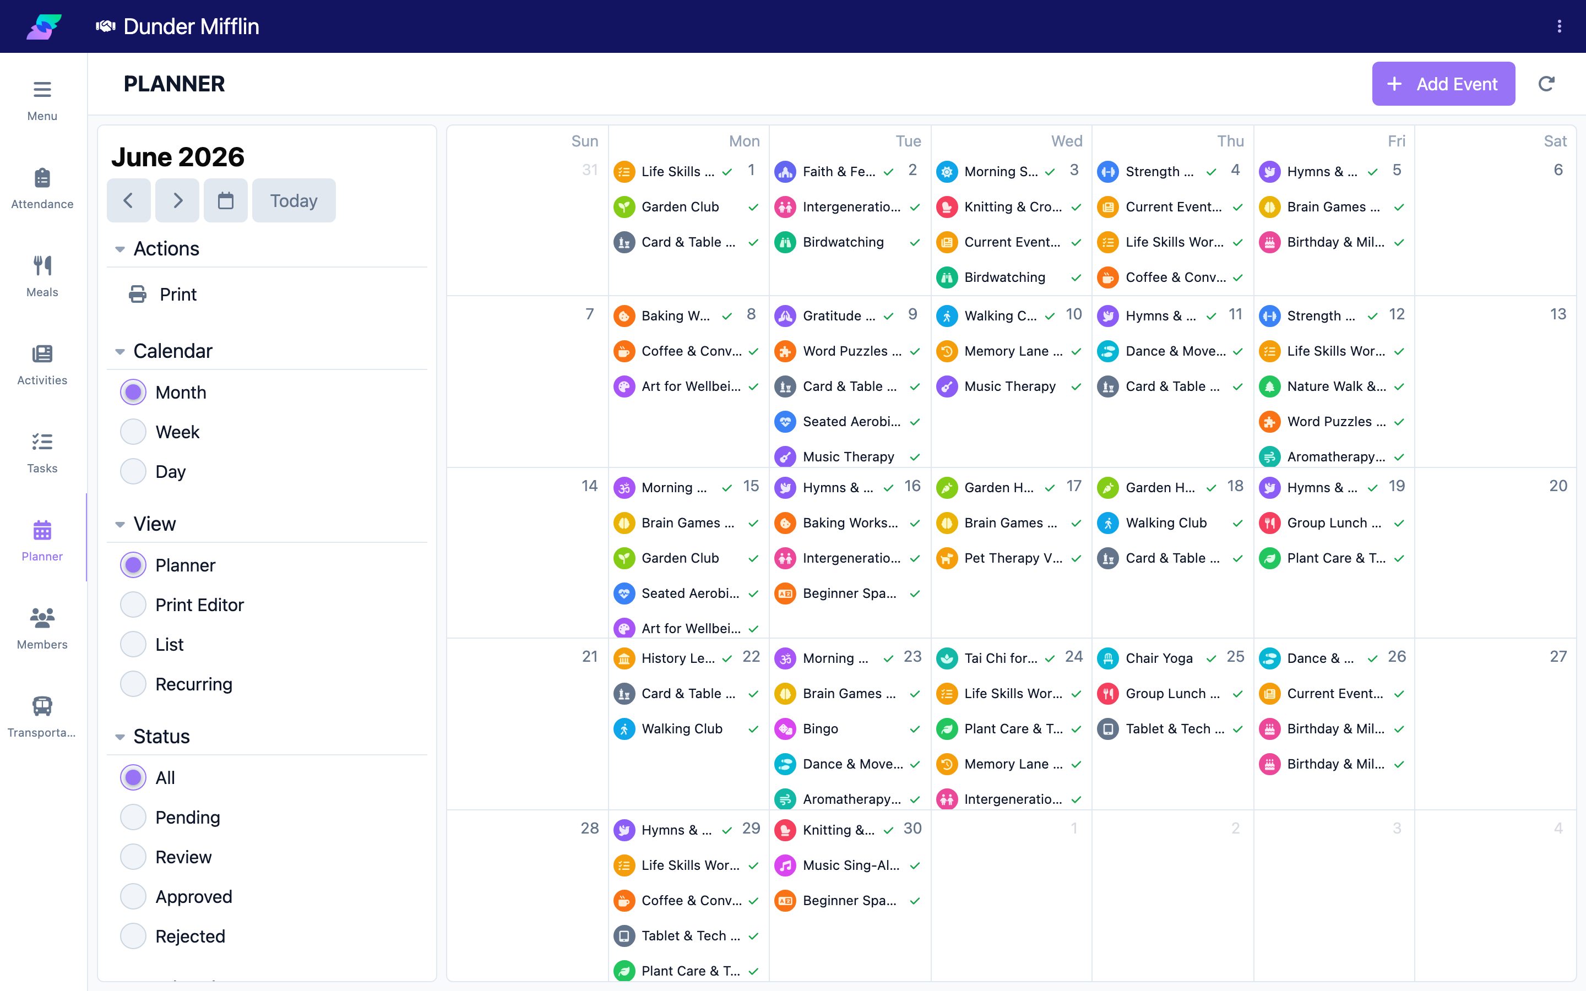Open the Tasks sidebar icon
The width and height of the screenshot is (1586, 991).
42,442
